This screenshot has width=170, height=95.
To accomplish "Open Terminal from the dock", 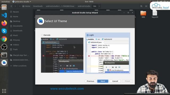I will click(4, 55).
